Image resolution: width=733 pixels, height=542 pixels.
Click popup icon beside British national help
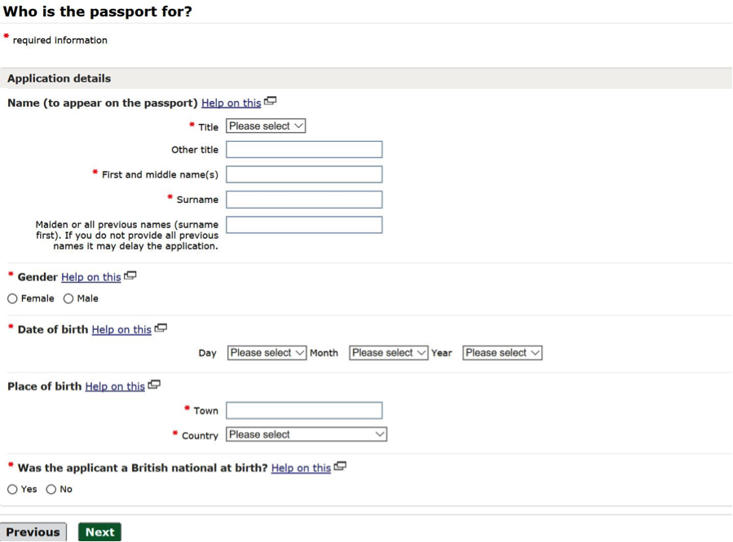(x=340, y=466)
